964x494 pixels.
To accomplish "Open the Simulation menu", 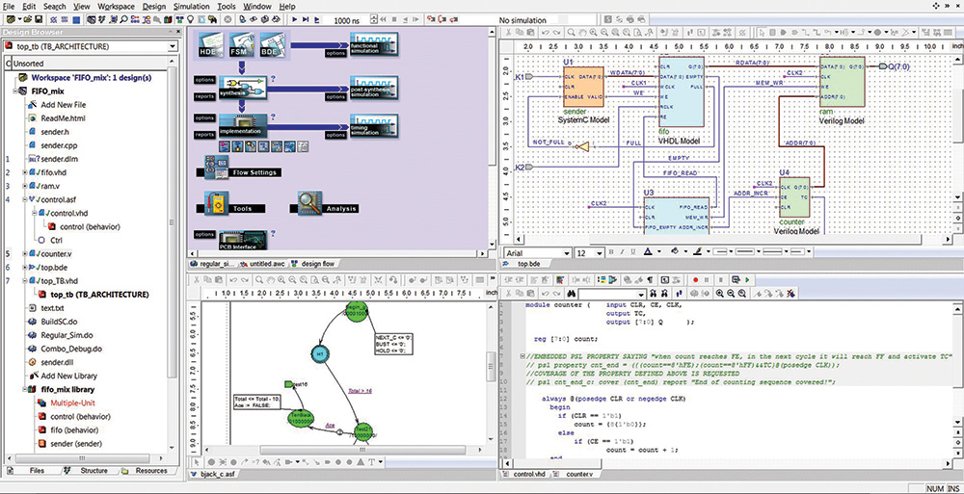I will pos(192,6).
